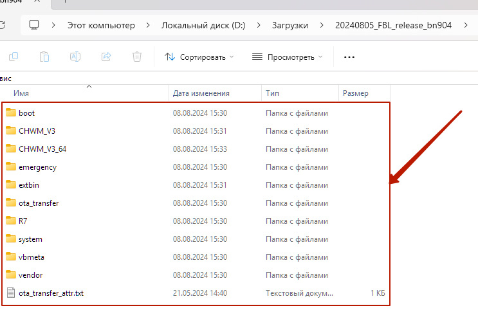Select 20240805_FBL_release_bn904 breadcrumb segment

point(393,25)
